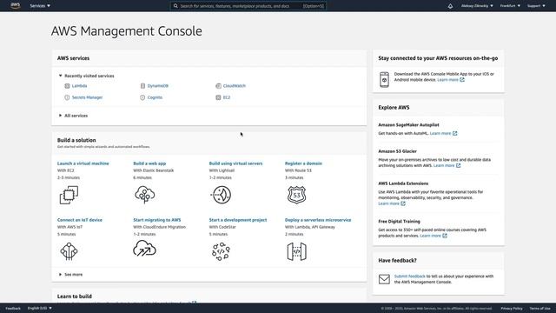Click the AWS logo in the top bar
556x313 pixels.
[16, 5]
